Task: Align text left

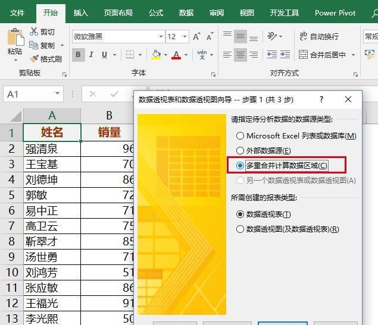Action: click(x=227, y=55)
